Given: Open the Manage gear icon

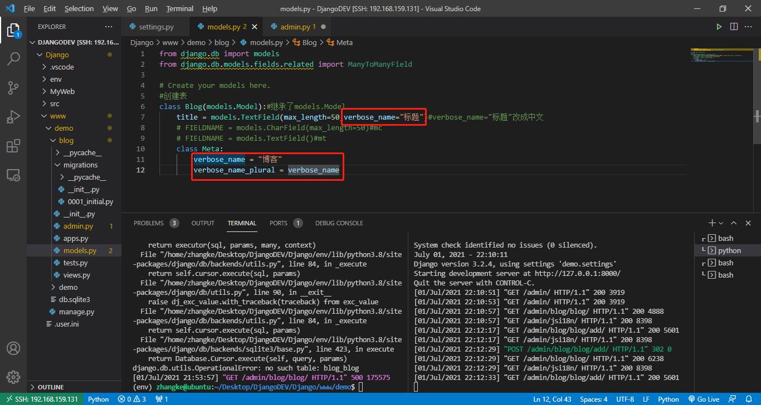Looking at the screenshot, I should 13,377.
